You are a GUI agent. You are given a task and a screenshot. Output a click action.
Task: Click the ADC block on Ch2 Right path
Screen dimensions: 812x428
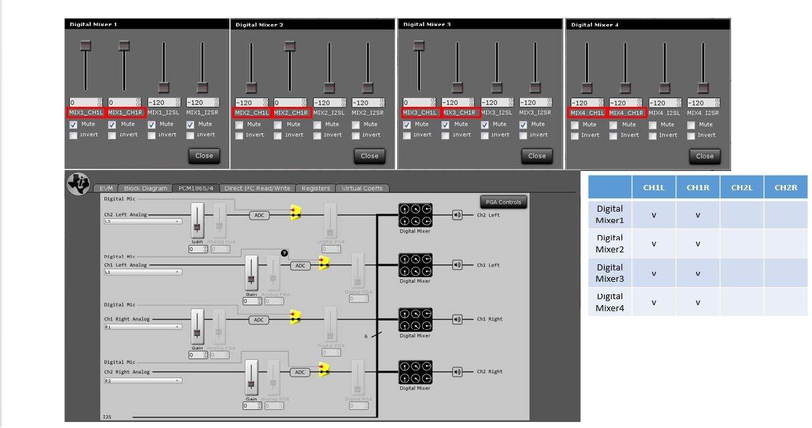(300, 373)
